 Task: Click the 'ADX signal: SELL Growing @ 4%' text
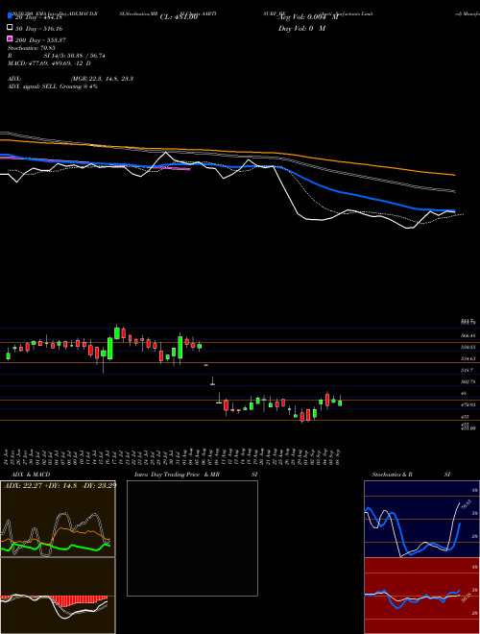click(53, 86)
